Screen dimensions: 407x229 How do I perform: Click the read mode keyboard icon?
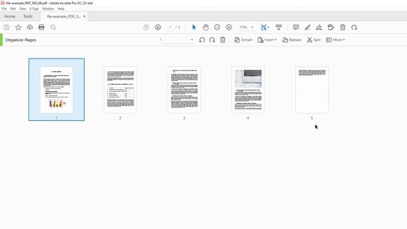pos(279,27)
